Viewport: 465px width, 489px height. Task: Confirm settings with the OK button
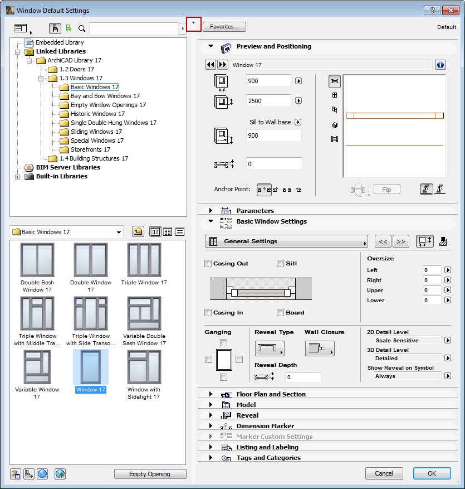(x=432, y=473)
